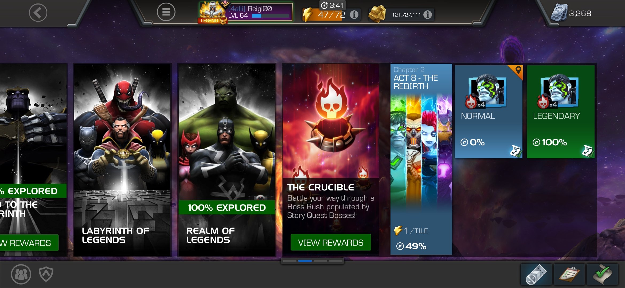Tap the energy info icon
Screen dimensions: 625x288
coord(354,14)
